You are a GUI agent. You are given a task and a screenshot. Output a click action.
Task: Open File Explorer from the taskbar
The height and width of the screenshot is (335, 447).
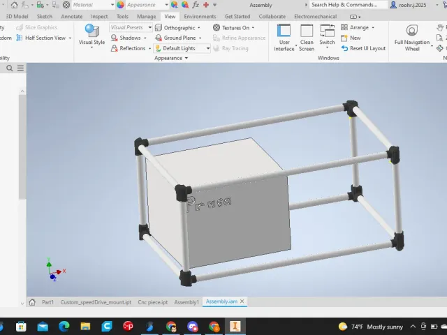pyautogui.click(x=85, y=326)
